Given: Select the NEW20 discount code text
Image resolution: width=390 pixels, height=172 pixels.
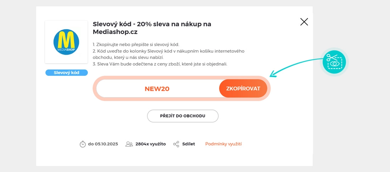Looking at the screenshot, I should (157, 89).
